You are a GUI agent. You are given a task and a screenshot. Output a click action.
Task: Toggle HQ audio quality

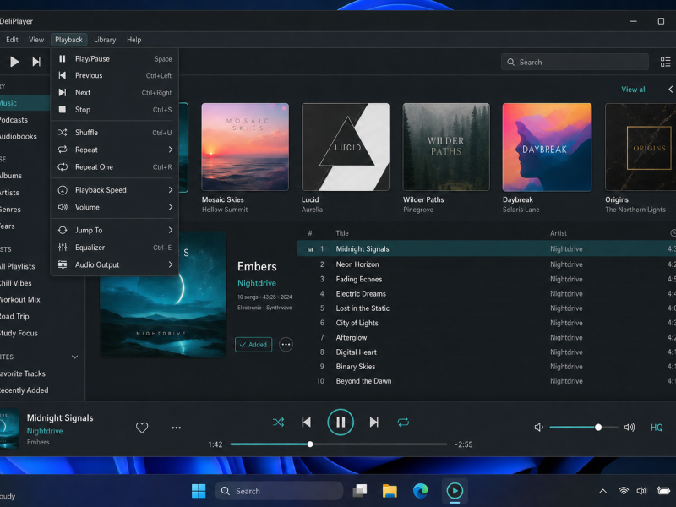[x=657, y=428]
